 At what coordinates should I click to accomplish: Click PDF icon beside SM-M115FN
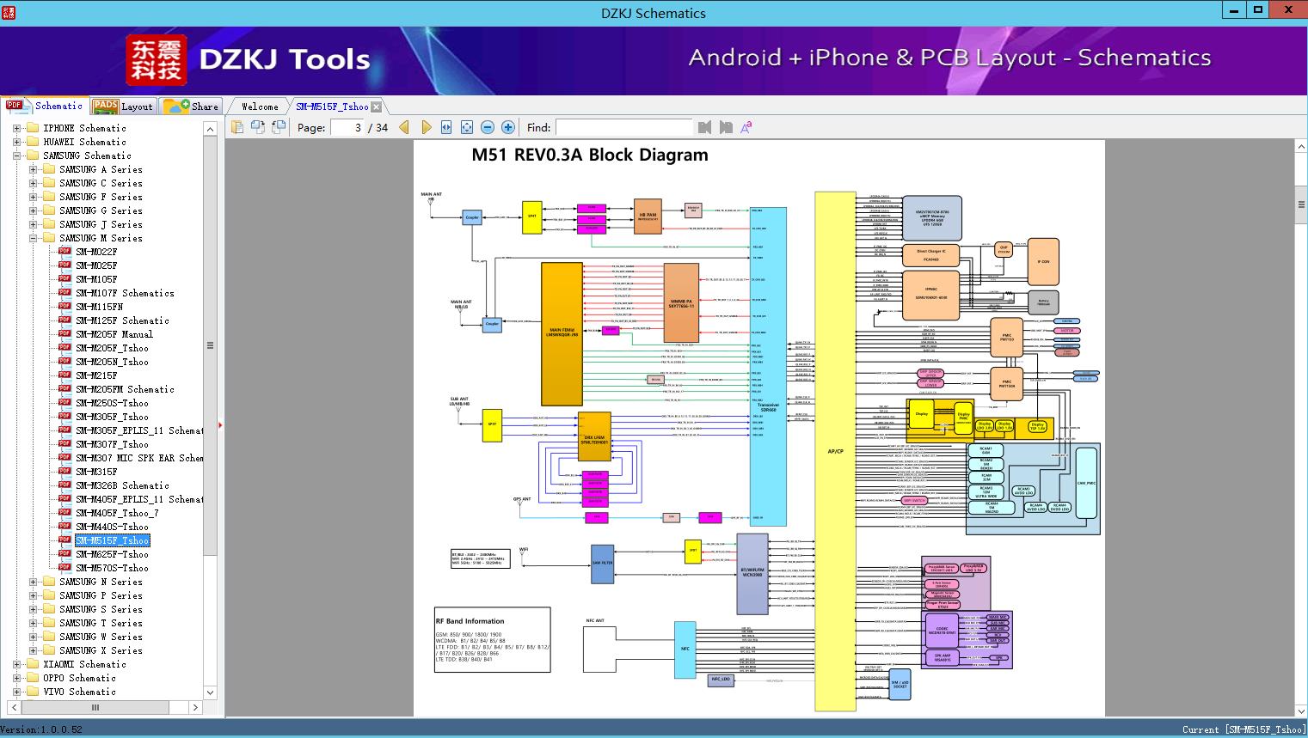[64, 307]
